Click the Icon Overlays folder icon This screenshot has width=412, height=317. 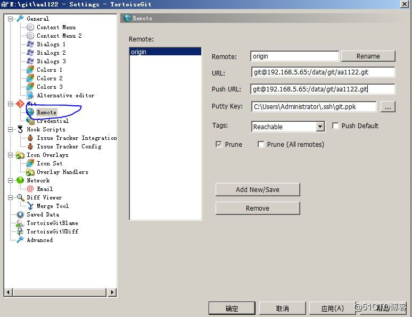pos(20,155)
